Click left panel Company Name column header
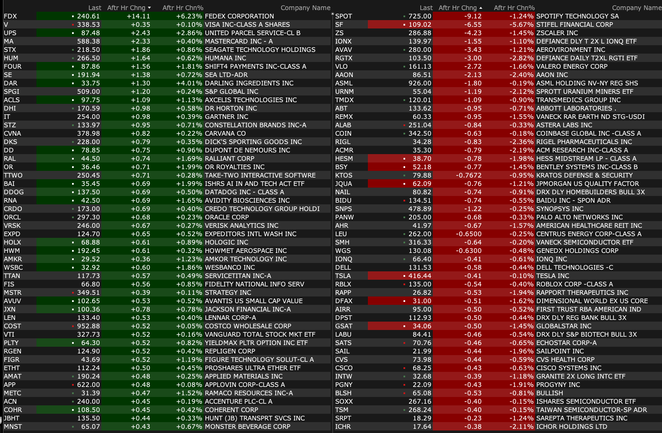The height and width of the screenshot is (433, 662). pos(305,8)
